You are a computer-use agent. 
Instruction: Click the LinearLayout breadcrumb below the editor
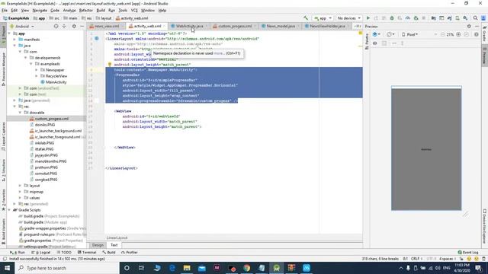point(117,237)
